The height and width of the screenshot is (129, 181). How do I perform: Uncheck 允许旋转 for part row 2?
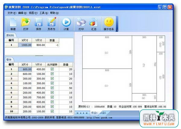(52, 74)
